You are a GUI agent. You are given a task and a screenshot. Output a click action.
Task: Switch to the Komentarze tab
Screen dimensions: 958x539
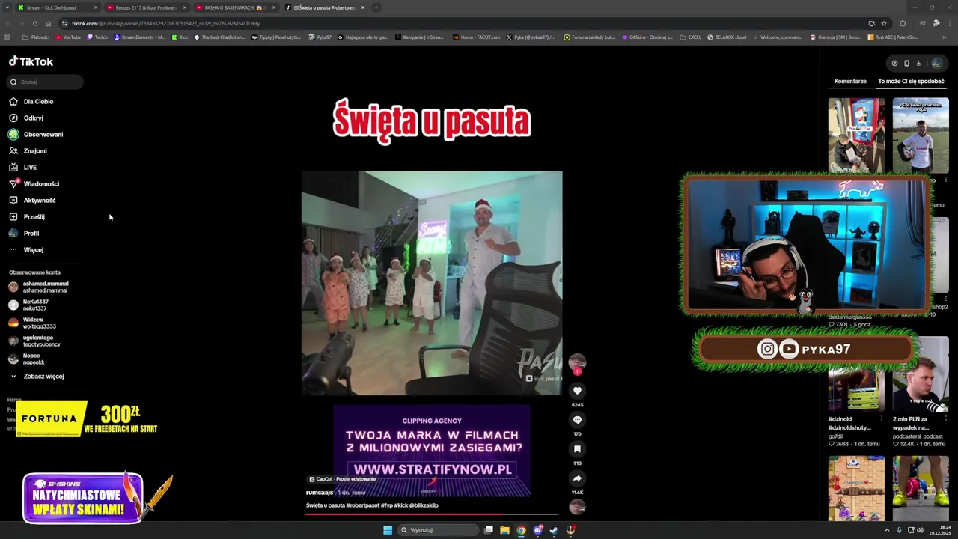[850, 81]
